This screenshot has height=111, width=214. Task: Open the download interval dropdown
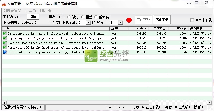tap(88, 22)
